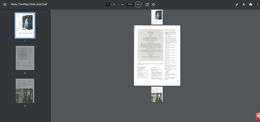Viewport: 260px width, 122px height.
Task: Click the total page count 3
Action: (x=114, y=5)
